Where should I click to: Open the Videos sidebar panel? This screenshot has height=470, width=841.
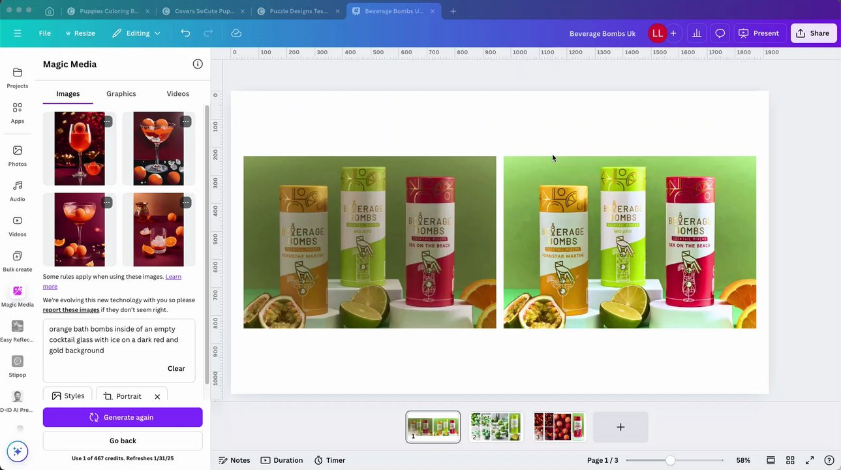click(18, 227)
